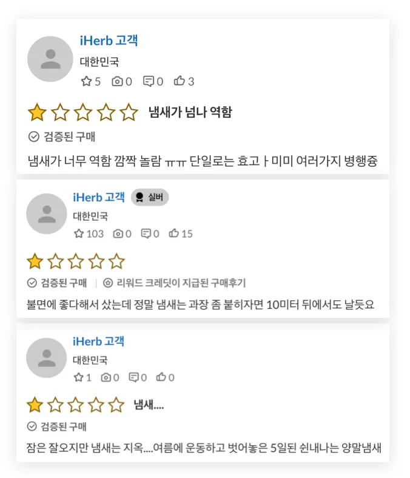
Task: Click the camera icon in third review
Action: [106, 377]
